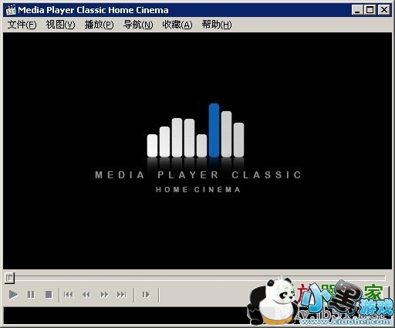Open the 视图(V) menu
Viewport: 395px width, 328px height.
[60, 25]
